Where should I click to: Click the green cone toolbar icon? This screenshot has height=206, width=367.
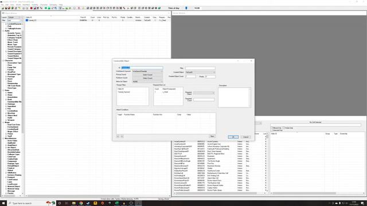(49, 8)
